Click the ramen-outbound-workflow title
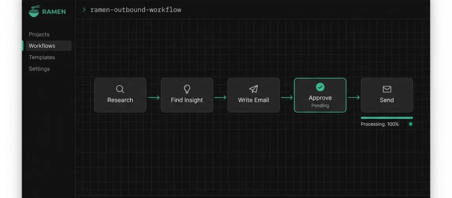The width and height of the screenshot is (452, 198). [x=136, y=10]
